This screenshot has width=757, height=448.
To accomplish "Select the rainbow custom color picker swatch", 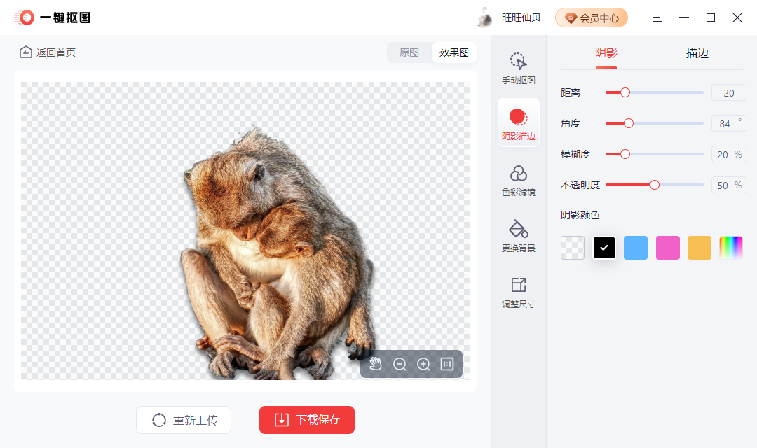I will point(730,247).
